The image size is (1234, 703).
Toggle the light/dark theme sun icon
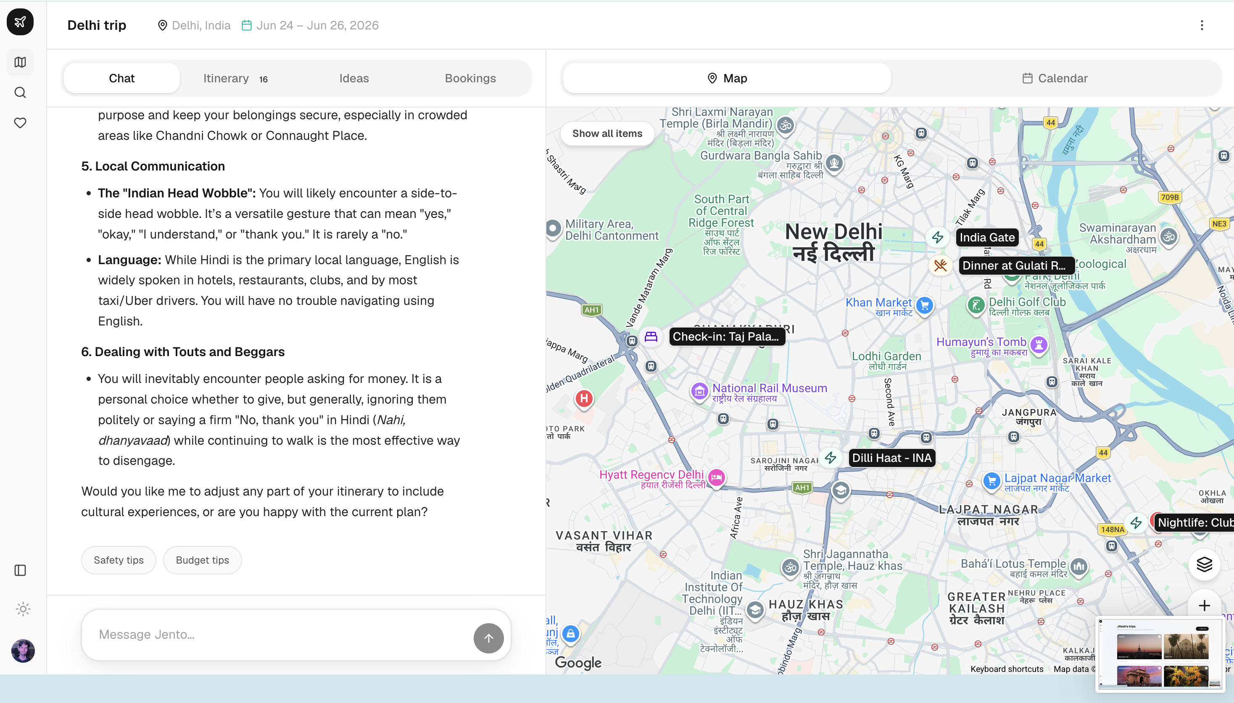point(23,609)
